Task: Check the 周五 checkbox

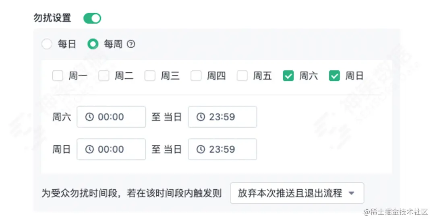Action: coord(242,76)
